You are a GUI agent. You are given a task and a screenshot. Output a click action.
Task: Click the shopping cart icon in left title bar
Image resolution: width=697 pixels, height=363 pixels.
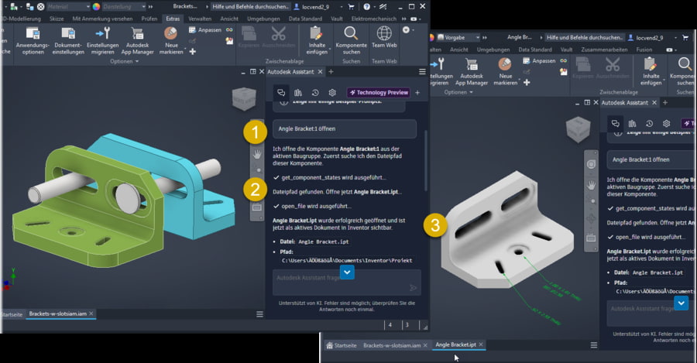pyautogui.click(x=351, y=7)
